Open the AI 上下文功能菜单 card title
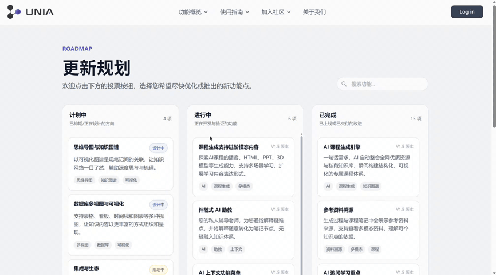 click(x=219, y=273)
